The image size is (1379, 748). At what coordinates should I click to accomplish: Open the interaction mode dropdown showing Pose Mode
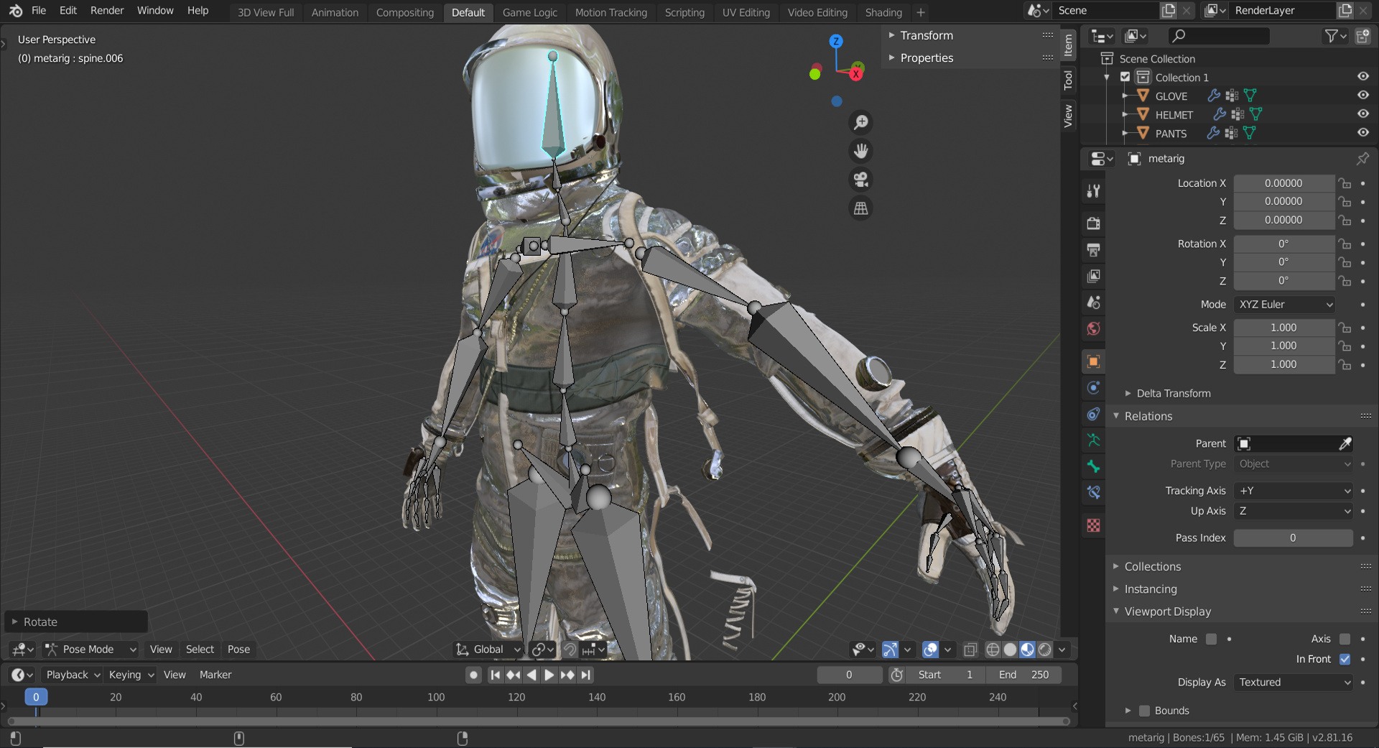[x=90, y=649]
